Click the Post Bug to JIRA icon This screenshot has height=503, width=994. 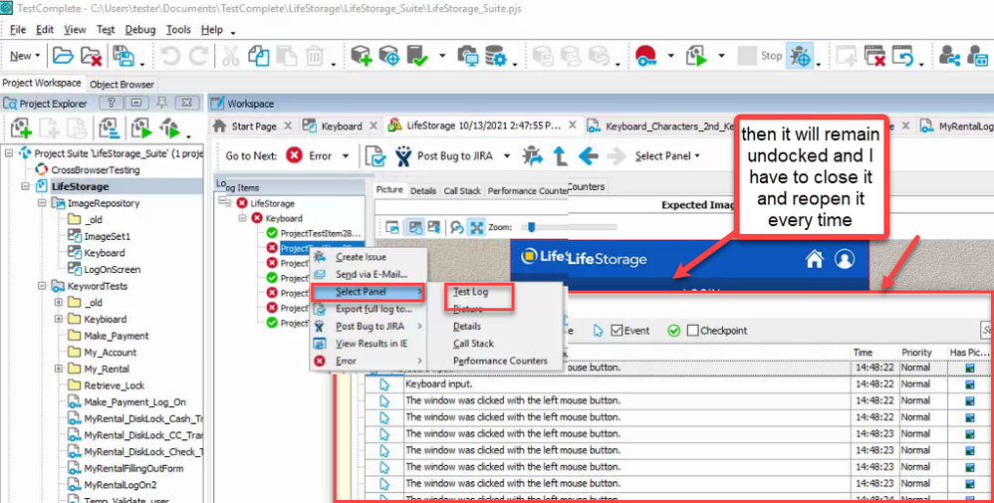point(403,155)
